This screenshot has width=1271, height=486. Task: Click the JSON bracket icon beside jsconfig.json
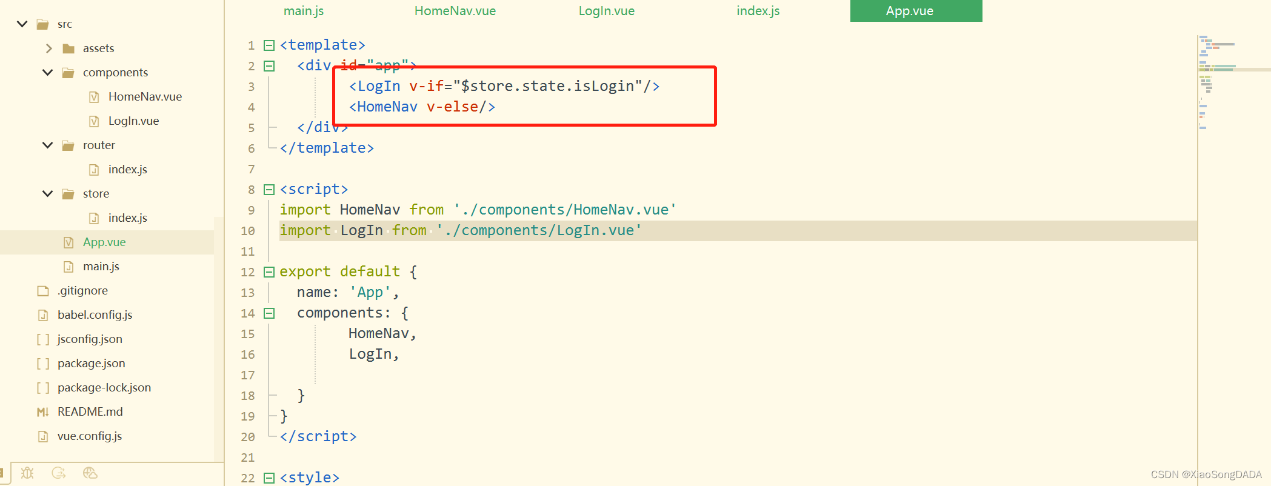(x=43, y=339)
